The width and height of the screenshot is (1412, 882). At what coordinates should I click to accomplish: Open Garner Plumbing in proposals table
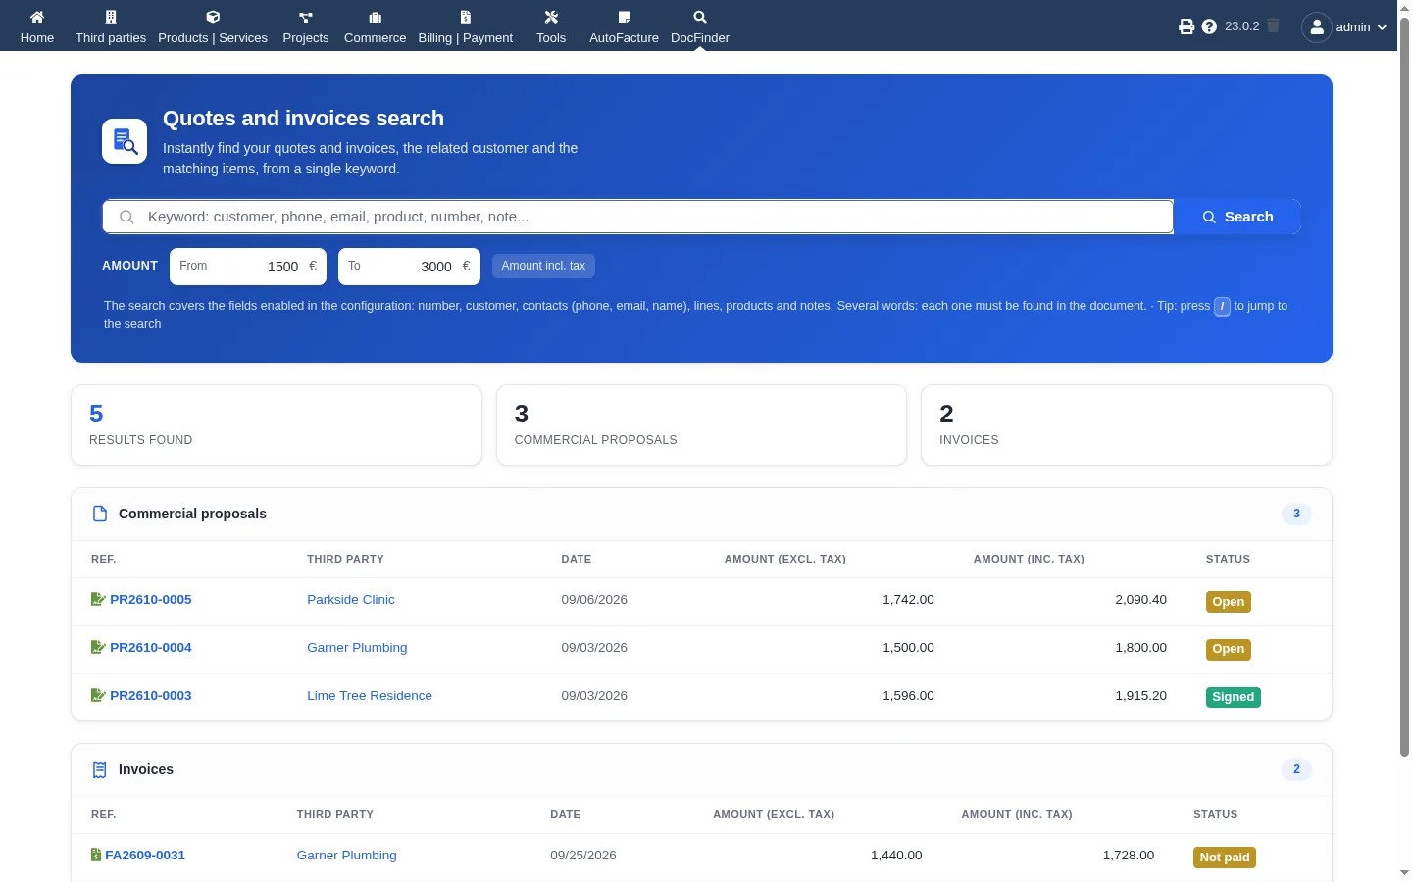[357, 647]
